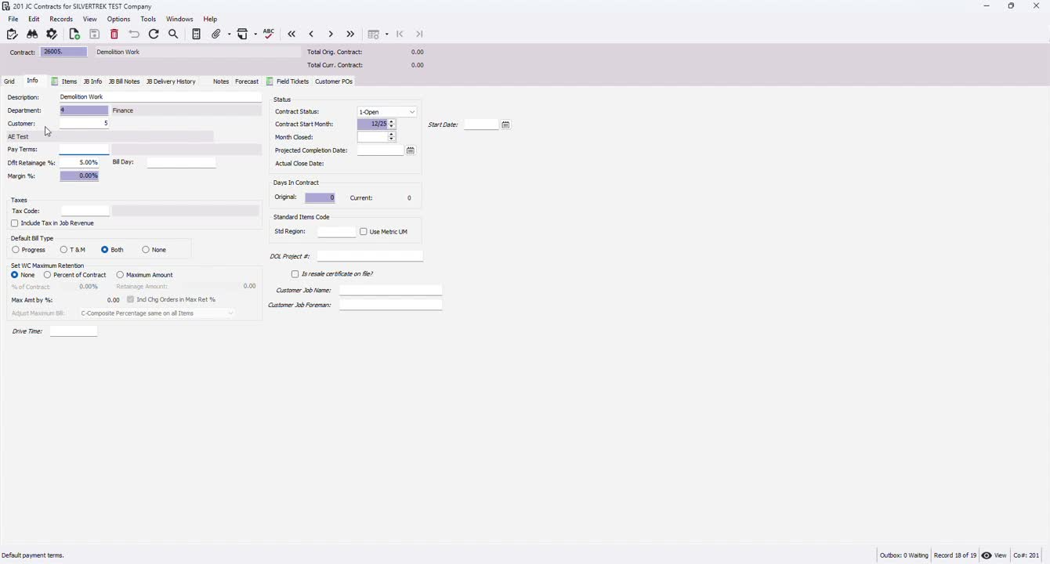Switch to the JB Bill Notes tab
The width and height of the screenshot is (1050, 564).
pos(124,81)
